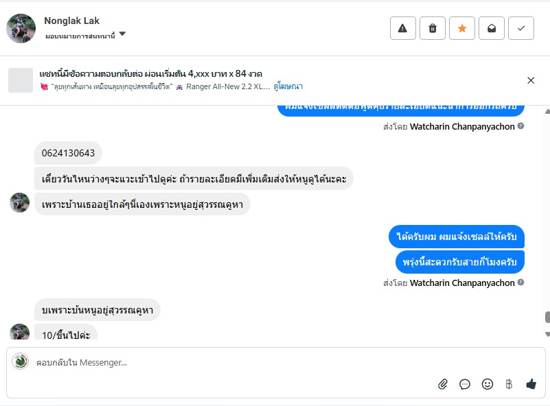
Task: Open saved replies speech bubble icon
Action: [x=465, y=384]
